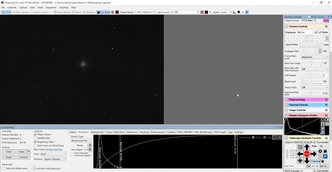Expand the Thermal Controls section

pyautogui.click(x=286, y=105)
